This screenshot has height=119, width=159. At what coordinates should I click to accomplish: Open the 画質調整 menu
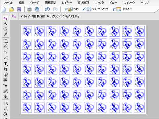click(50, 3)
